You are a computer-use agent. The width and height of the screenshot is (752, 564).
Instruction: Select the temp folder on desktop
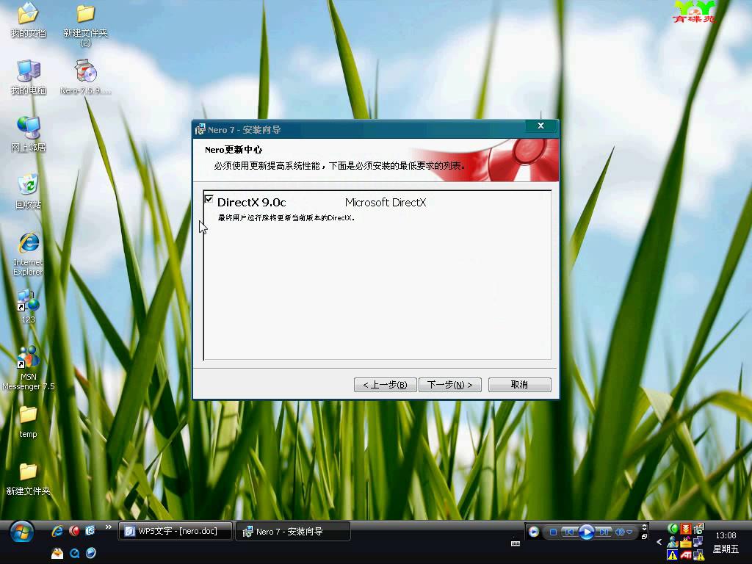tap(29, 422)
